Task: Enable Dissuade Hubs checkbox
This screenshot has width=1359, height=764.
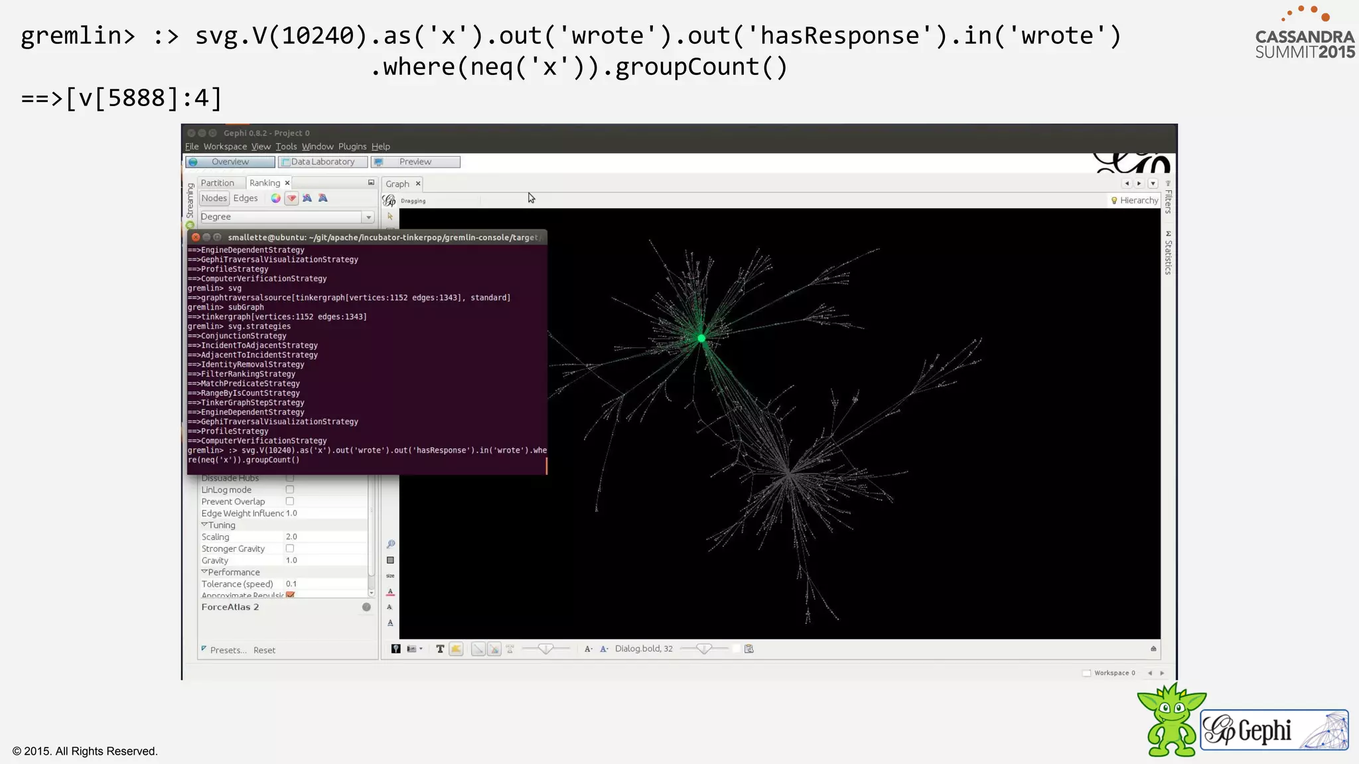Action: [290, 478]
